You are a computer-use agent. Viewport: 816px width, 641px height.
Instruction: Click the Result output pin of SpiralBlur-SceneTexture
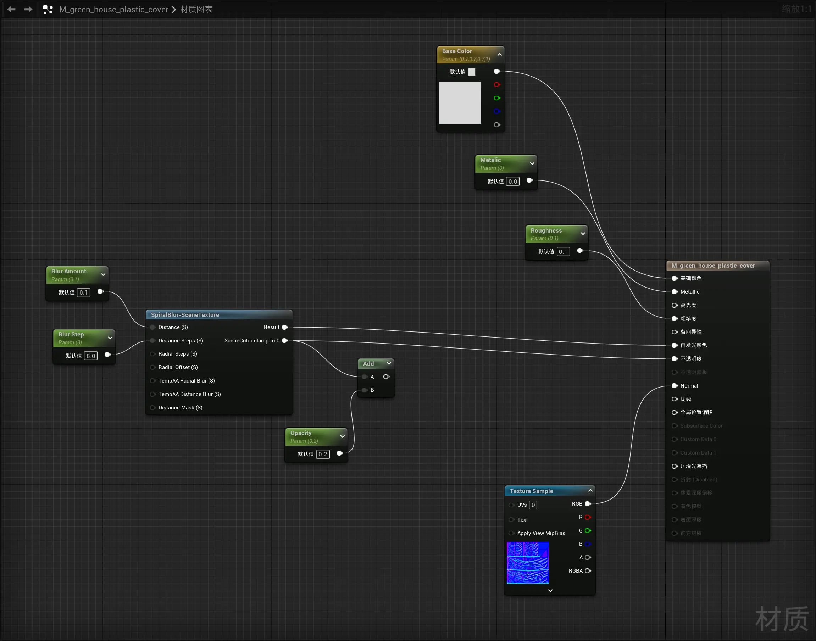[285, 327]
